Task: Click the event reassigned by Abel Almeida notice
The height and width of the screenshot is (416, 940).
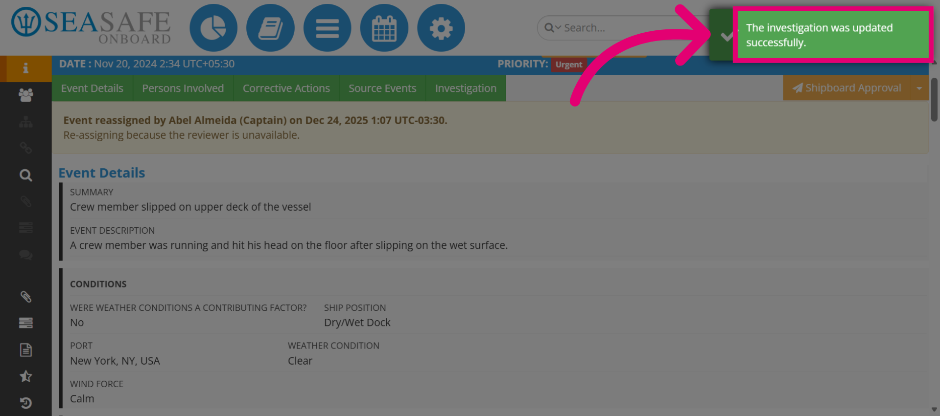Action: (255, 120)
